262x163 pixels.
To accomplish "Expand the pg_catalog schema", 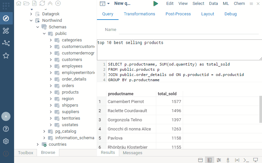I will click(44, 131).
